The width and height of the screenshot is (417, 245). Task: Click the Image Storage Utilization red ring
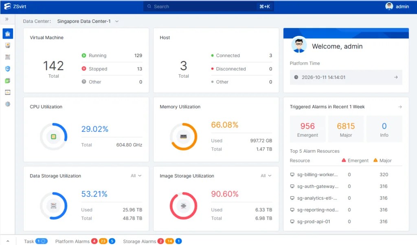click(x=184, y=206)
